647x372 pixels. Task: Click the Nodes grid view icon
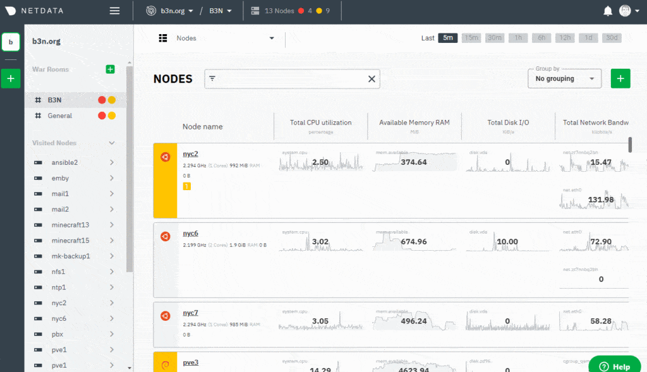[x=163, y=38]
